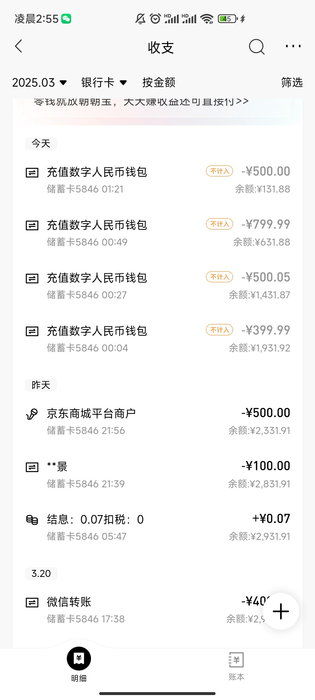This screenshot has width=315, height=700.
Task: Tap the 明细 bookmark icon
Action: [x=79, y=659]
